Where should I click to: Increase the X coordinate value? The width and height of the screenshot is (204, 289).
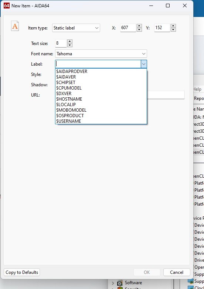(x=139, y=26)
